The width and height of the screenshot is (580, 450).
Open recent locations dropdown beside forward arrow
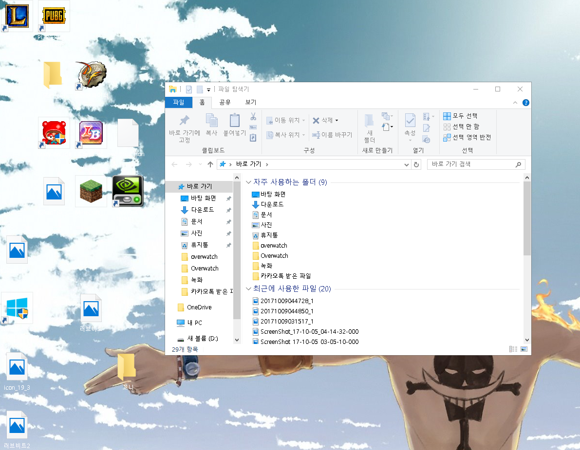coord(200,164)
